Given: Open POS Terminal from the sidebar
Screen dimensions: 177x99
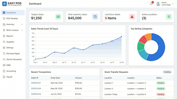Looking at the screenshot, I should point(13,18).
